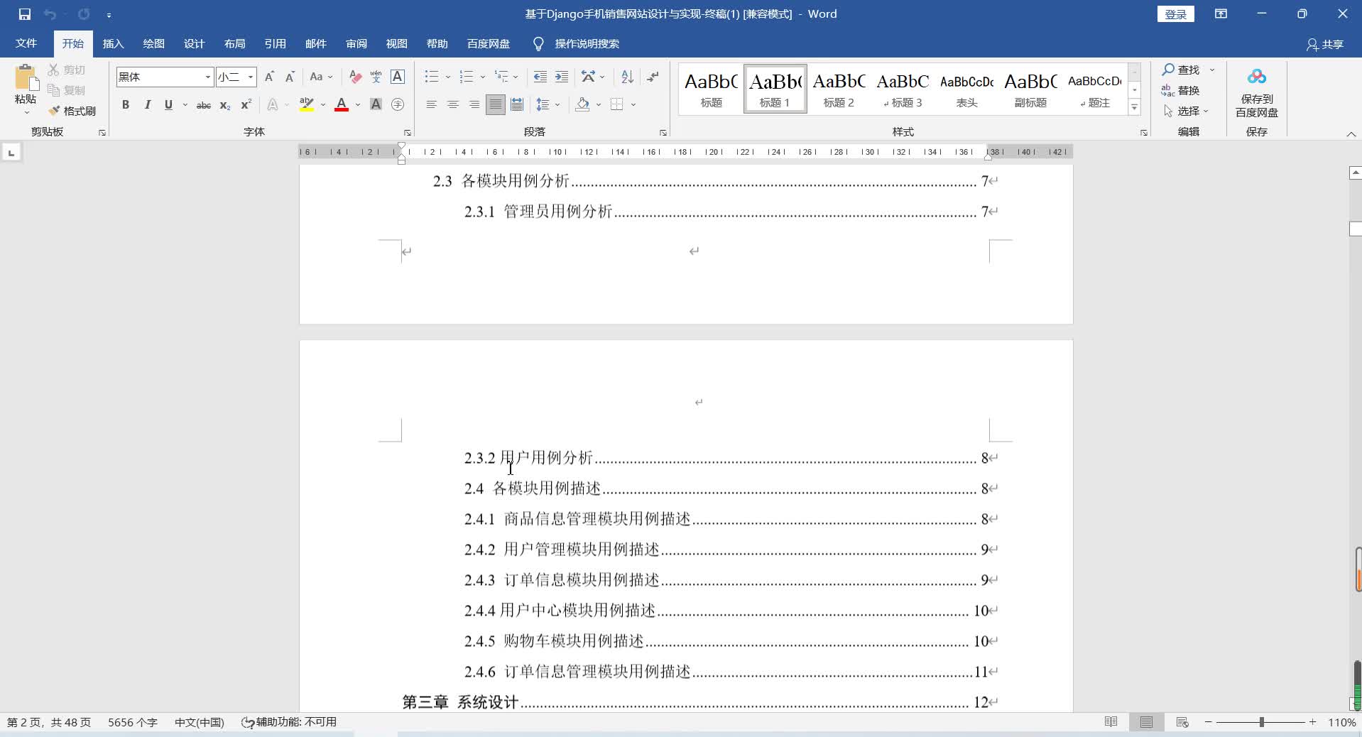
Task: Toggle Strikethrough formatting
Action: point(202,104)
